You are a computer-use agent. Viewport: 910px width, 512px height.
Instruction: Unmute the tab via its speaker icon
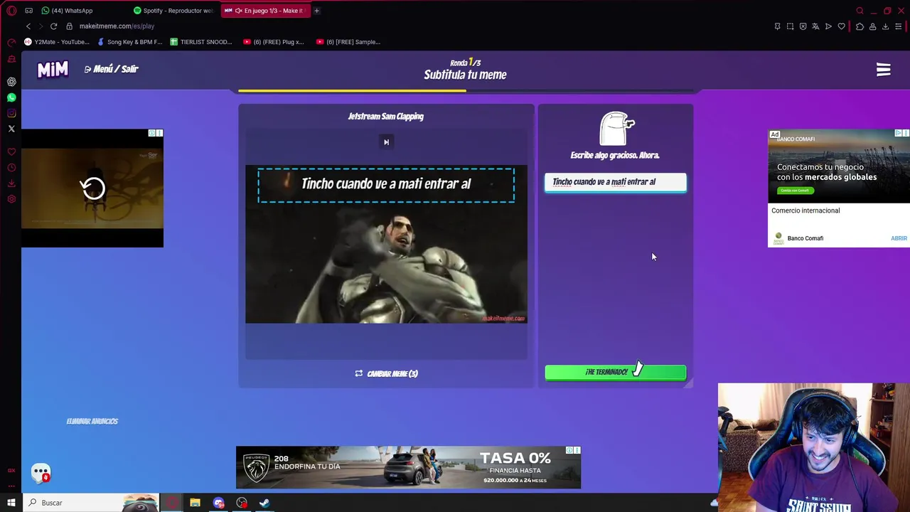click(239, 11)
